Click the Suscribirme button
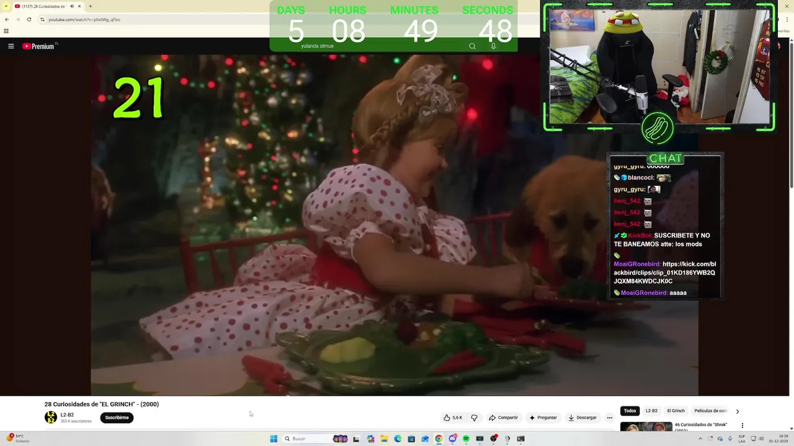The image size is (794, 446). click(117, 418)
